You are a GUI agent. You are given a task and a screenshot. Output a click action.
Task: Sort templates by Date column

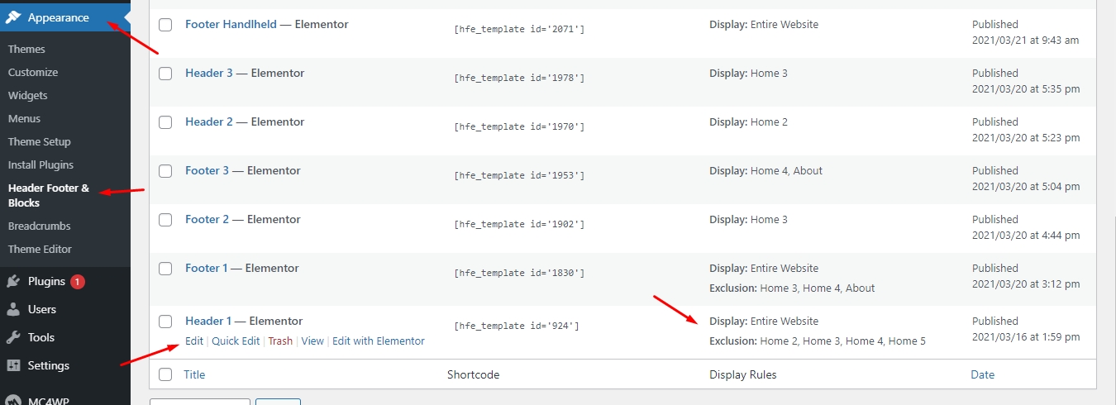tap(982, 374)
